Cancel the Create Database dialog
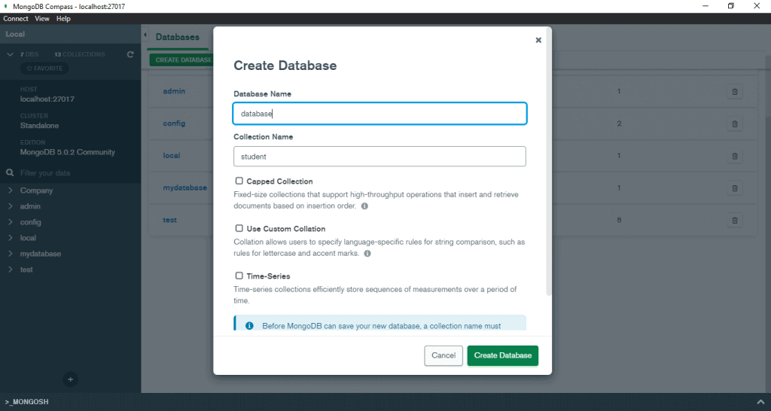 [x=443, y=355]
